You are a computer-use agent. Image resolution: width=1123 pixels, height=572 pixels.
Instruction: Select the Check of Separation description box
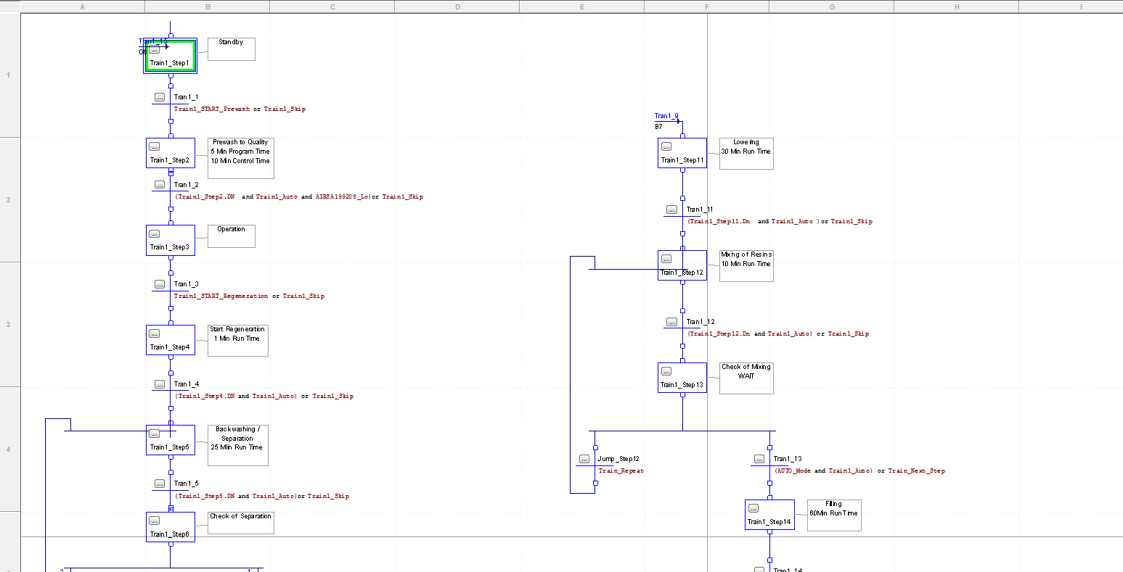(241, 523)
